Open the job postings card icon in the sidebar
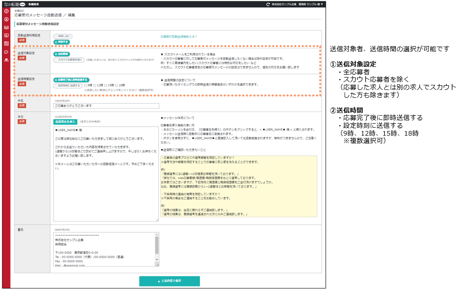 6,42
